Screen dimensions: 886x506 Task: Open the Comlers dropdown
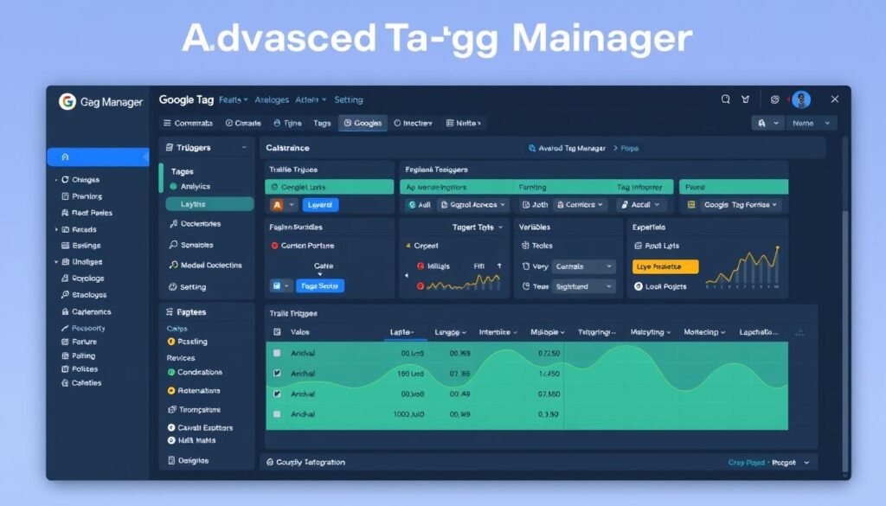pos(580,205)
